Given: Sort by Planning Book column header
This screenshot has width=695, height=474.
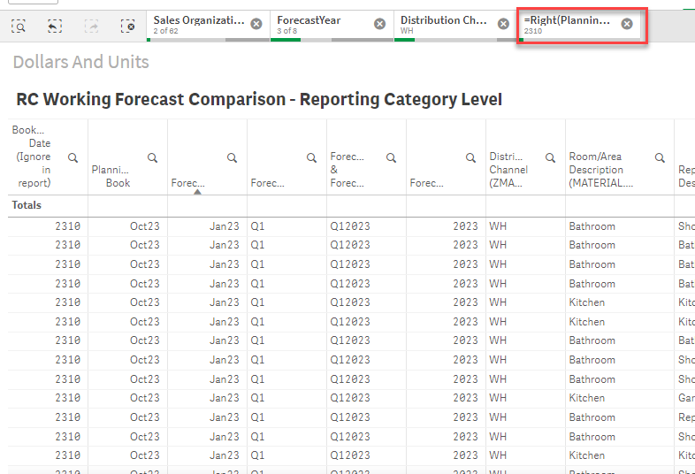Looking at the screenshot, I should pos(111,177).
